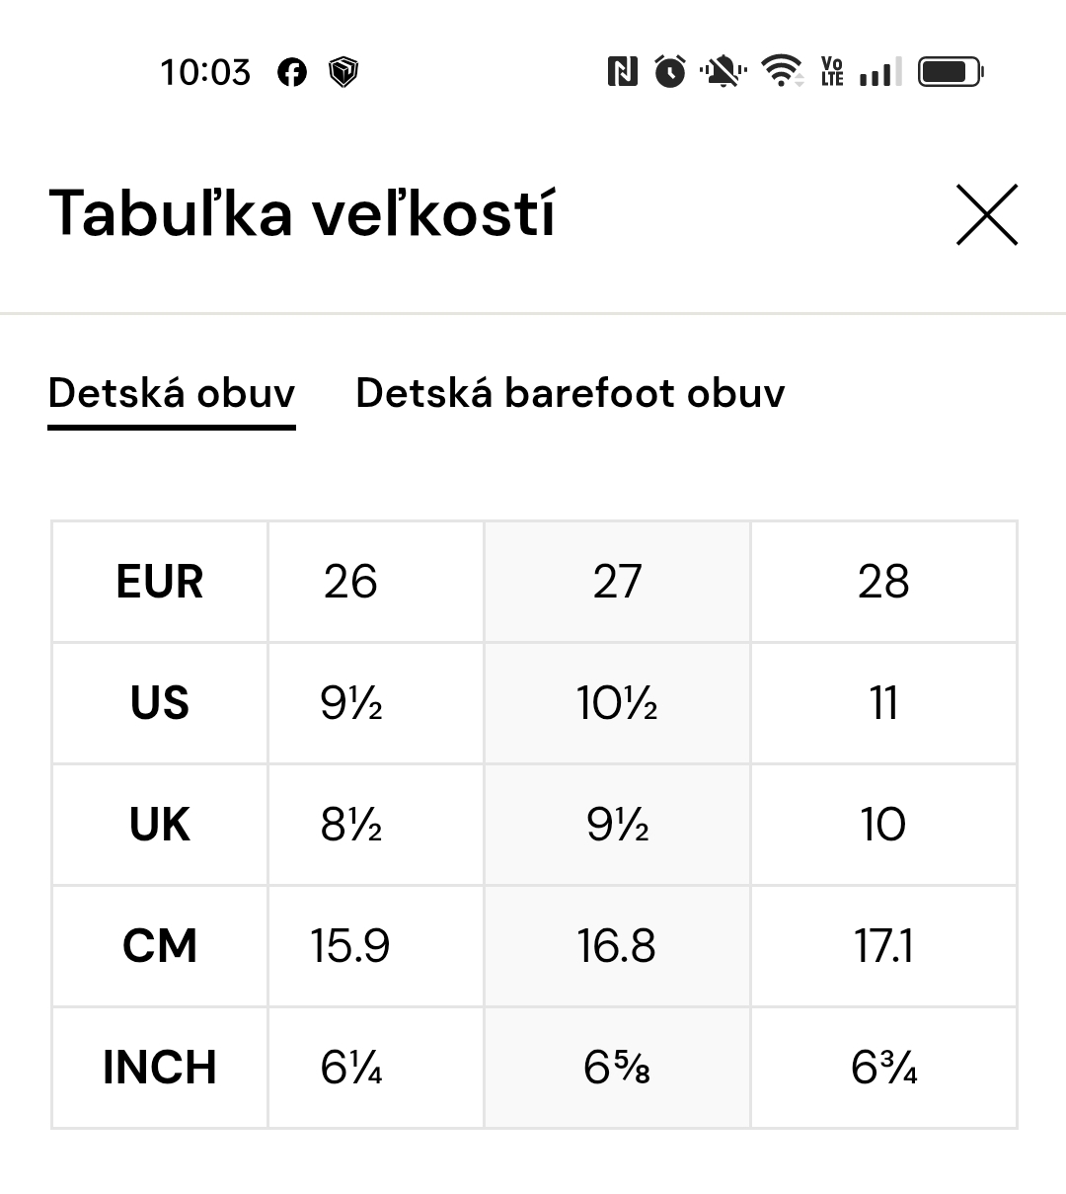Tap the alarm clock status icon
The width and height of the screenshot is (1066, 1194).
(670, 71)
